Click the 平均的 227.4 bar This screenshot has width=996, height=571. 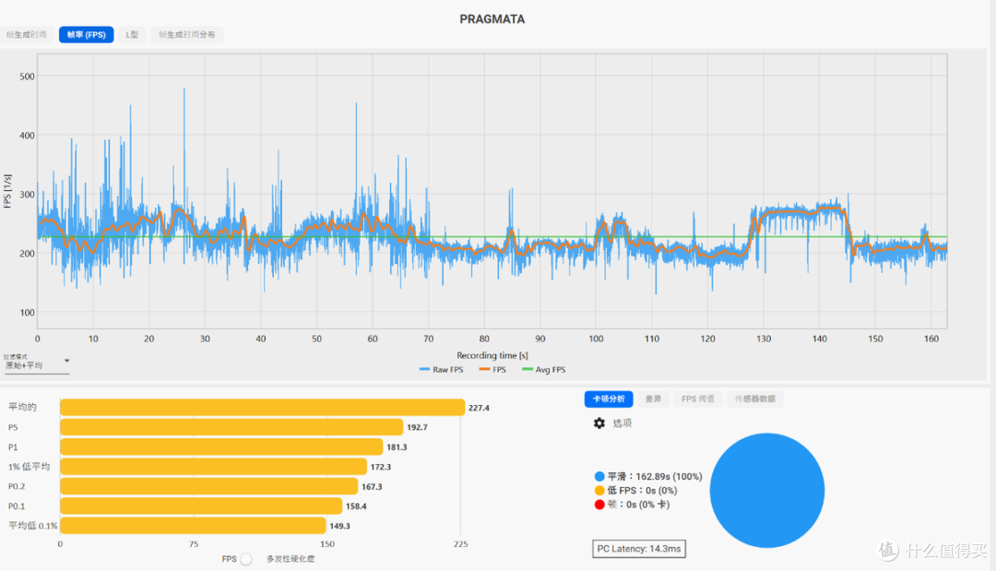(x=262, y=407)
